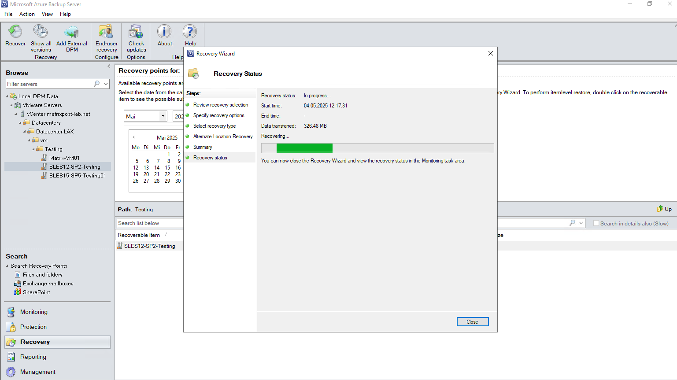Viewport: 677px width, 380px height.
Task: Collapse the browse pane arrow
Action: pos(109,66)
